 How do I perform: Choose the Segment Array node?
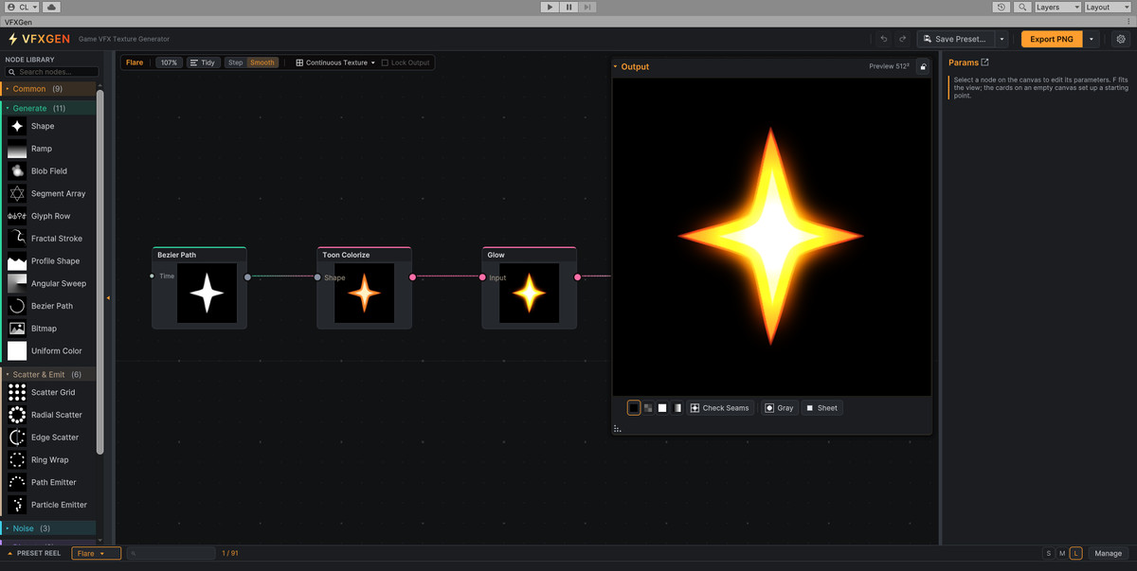(x=51, y=193)
